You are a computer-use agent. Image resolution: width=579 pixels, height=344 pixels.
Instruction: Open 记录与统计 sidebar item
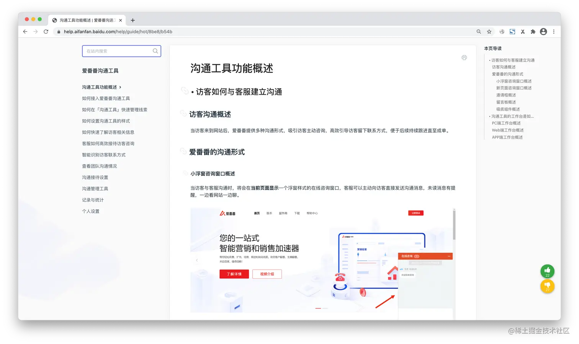pos(93,200)
